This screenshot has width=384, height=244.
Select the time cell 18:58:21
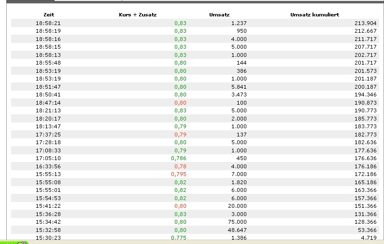(x=48, y=23)
